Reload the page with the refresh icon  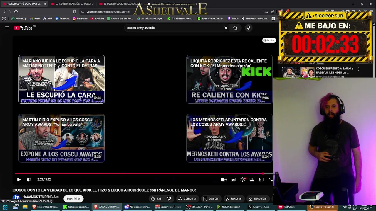coord(16,12)
